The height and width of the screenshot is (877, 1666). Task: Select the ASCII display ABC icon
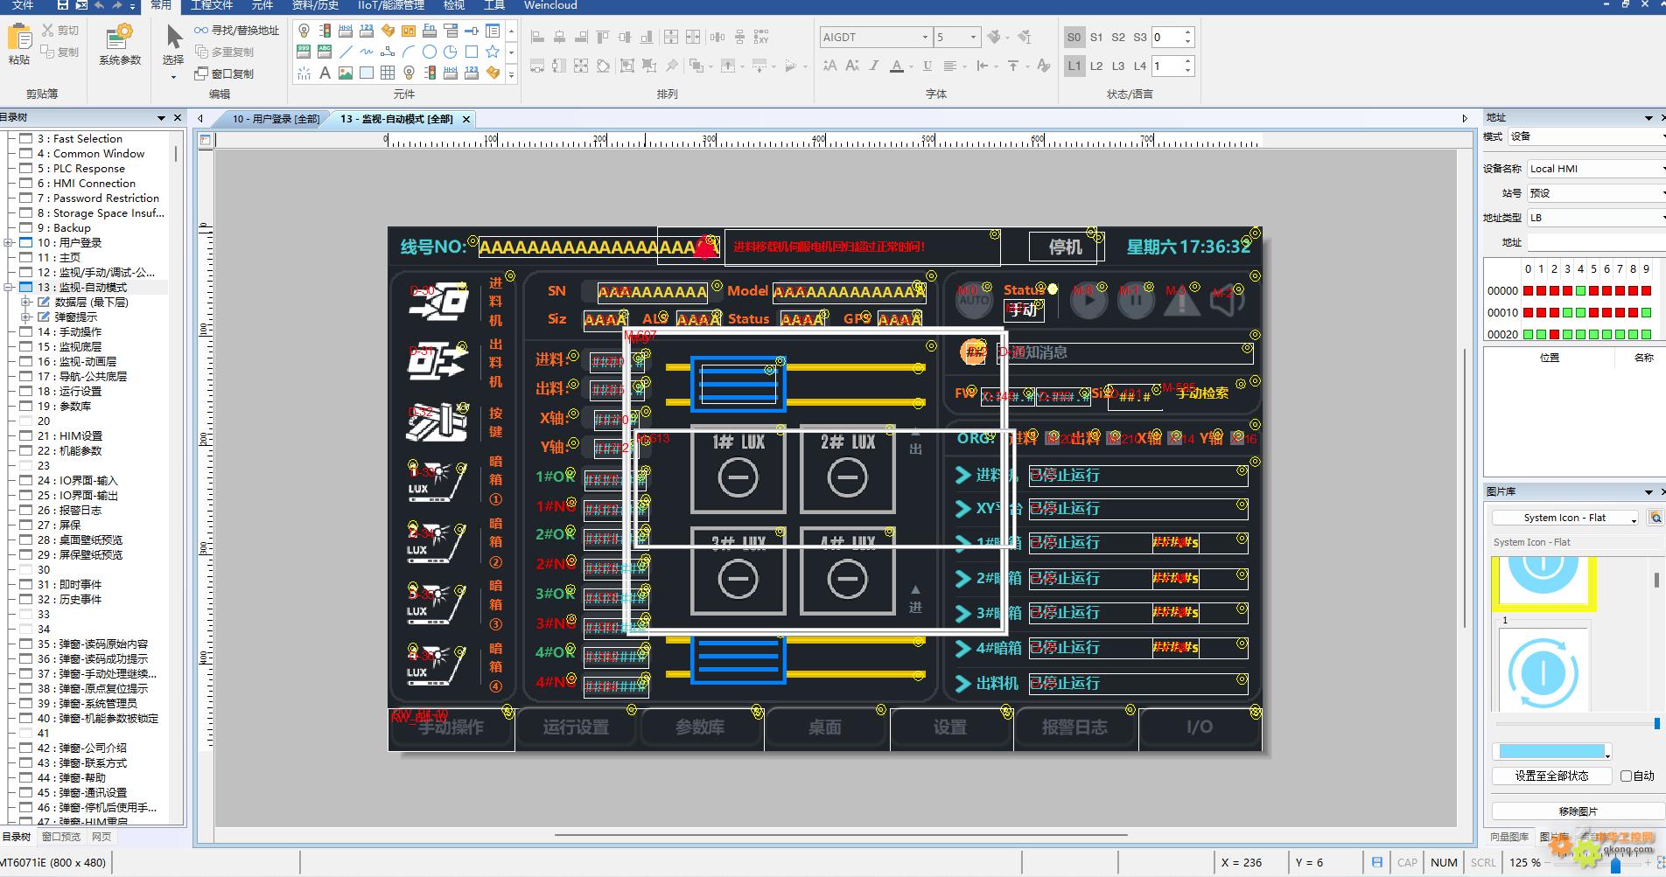(x=325, y=52)
